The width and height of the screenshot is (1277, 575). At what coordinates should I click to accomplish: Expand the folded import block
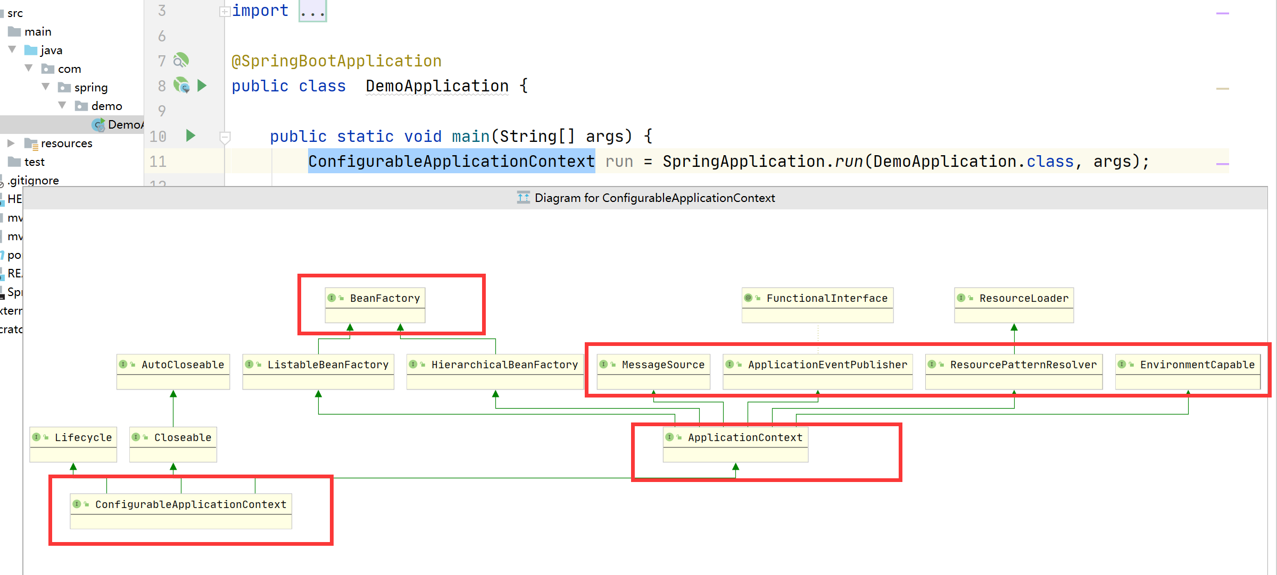pyautogui.click(x=225, y=11)
